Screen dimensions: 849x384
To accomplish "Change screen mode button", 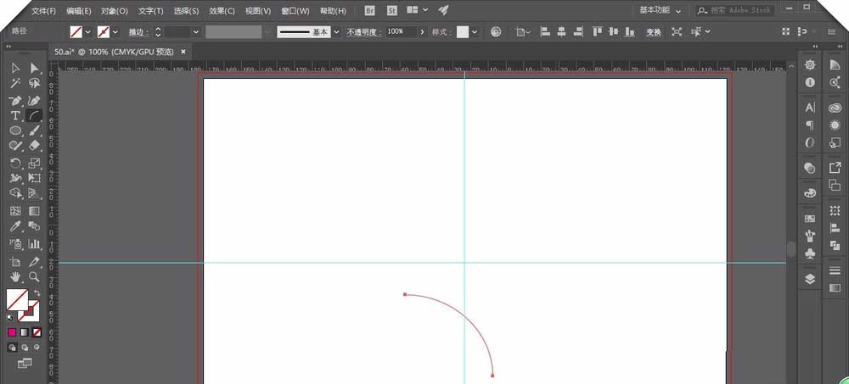I will pos(25,363).
